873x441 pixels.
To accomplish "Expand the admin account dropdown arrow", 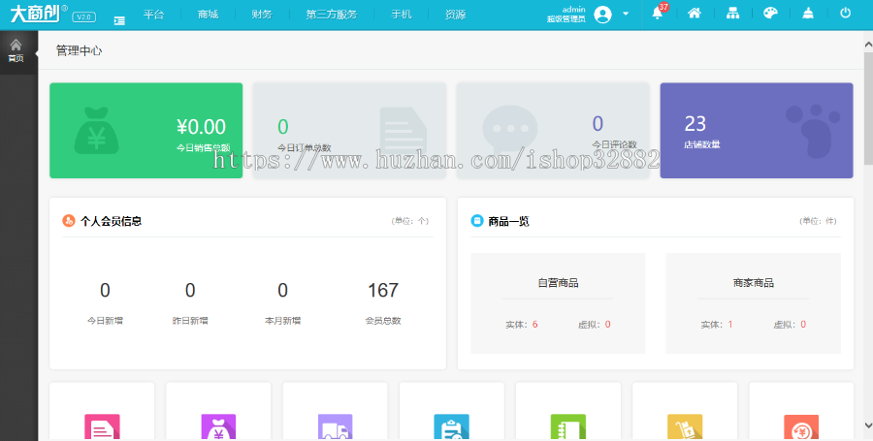I will (x=626, y=14).
